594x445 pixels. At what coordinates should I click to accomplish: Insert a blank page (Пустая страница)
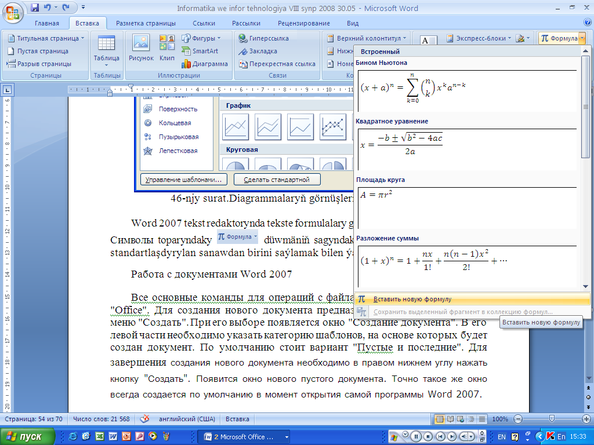[38, 51]
